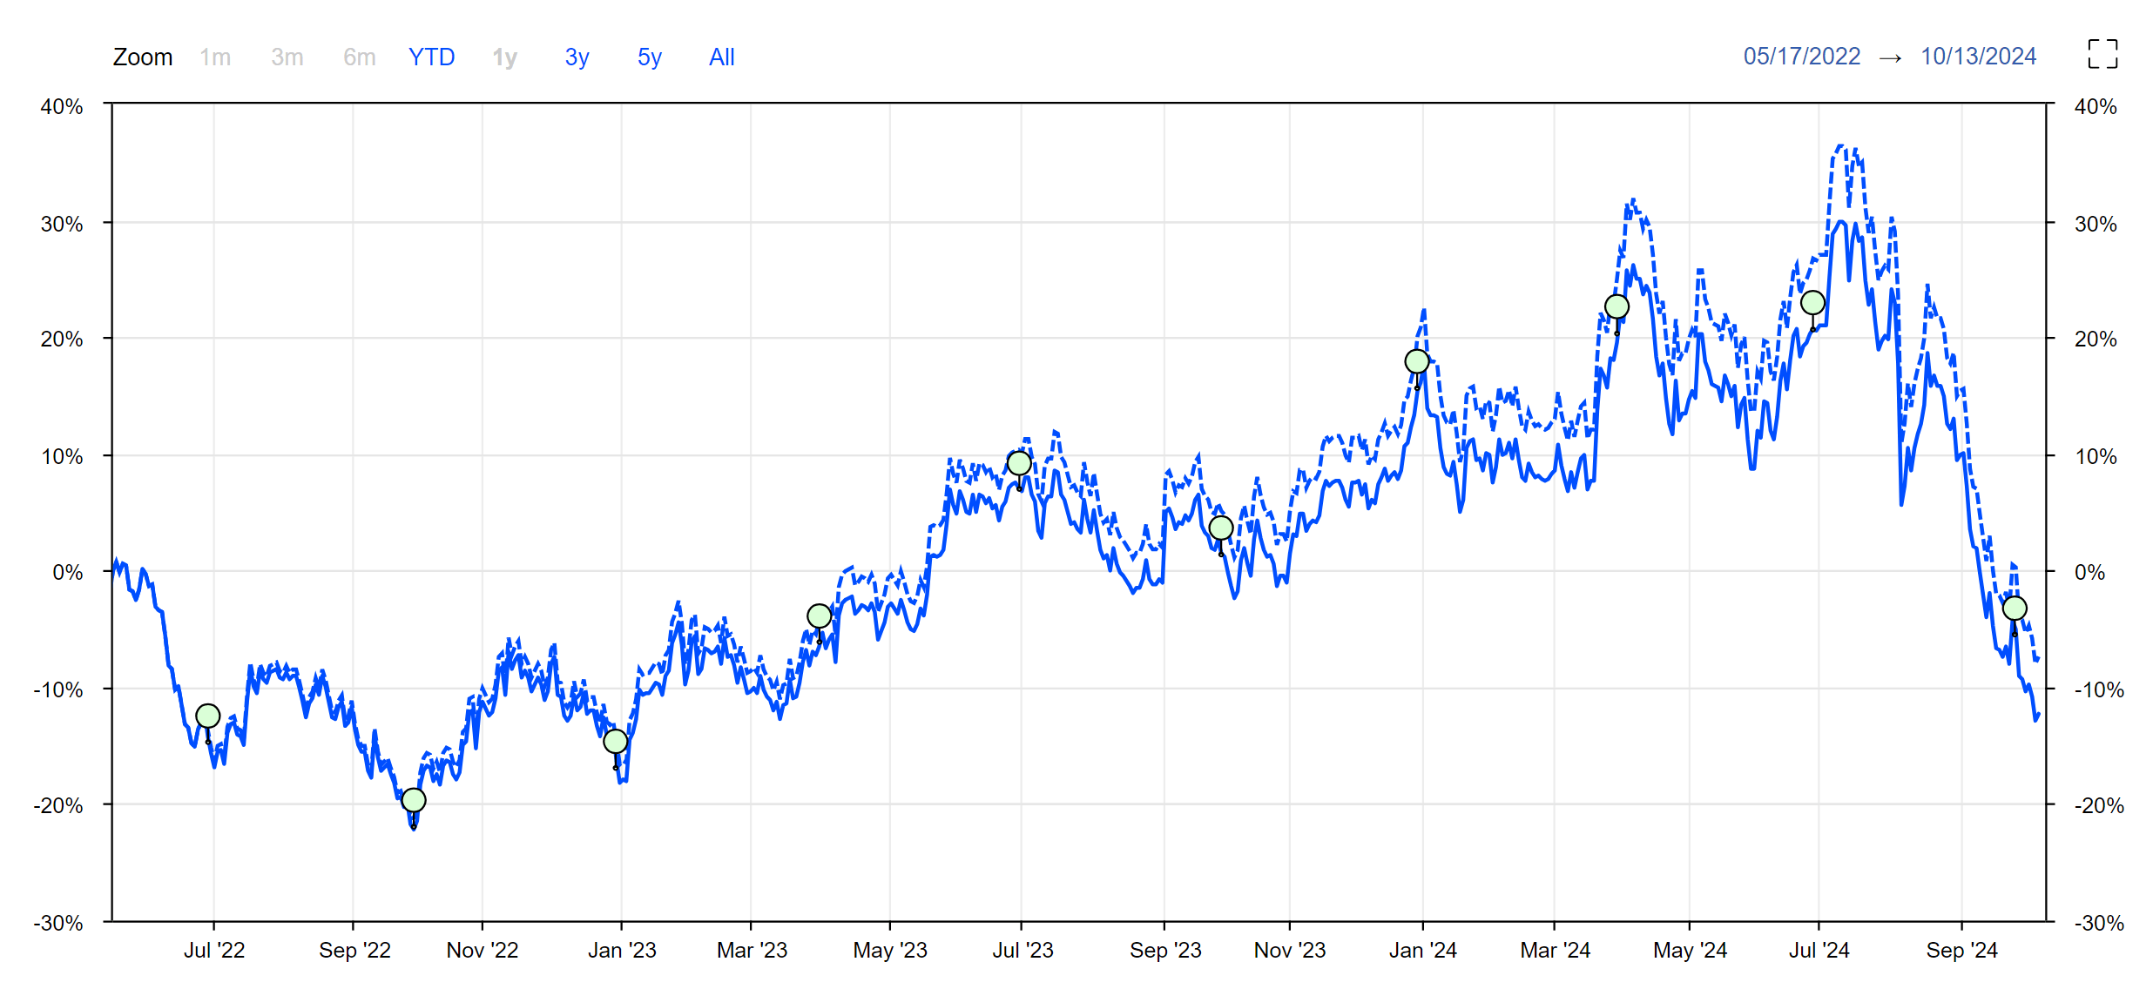Click the fullscreen expand icon top right
2153x982 pixels.
(x=2102, y=55)
